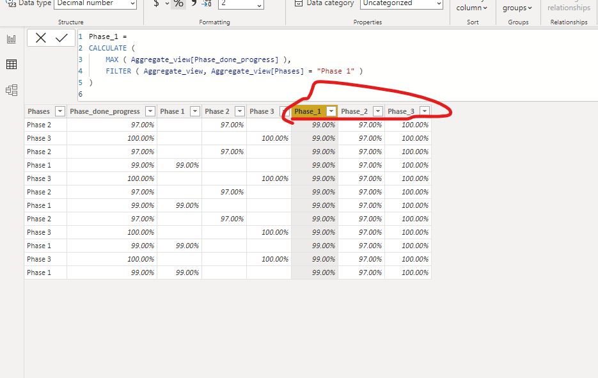Switch to Data view icon
This screenshot has width=598, height=378.
pos(12,65)
